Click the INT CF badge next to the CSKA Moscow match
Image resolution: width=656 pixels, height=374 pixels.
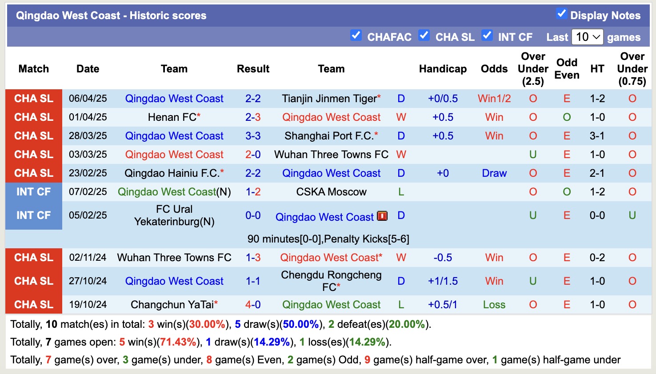click(x=33, y=191)
